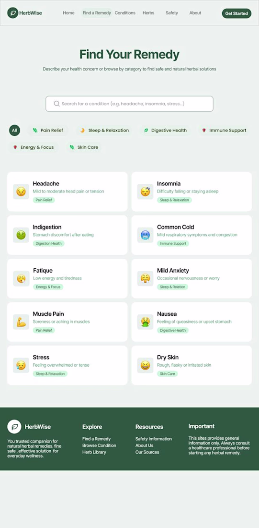259x528 pixels.
Task: Click the Nausea vomiting face icon
Action: (146, 322)
